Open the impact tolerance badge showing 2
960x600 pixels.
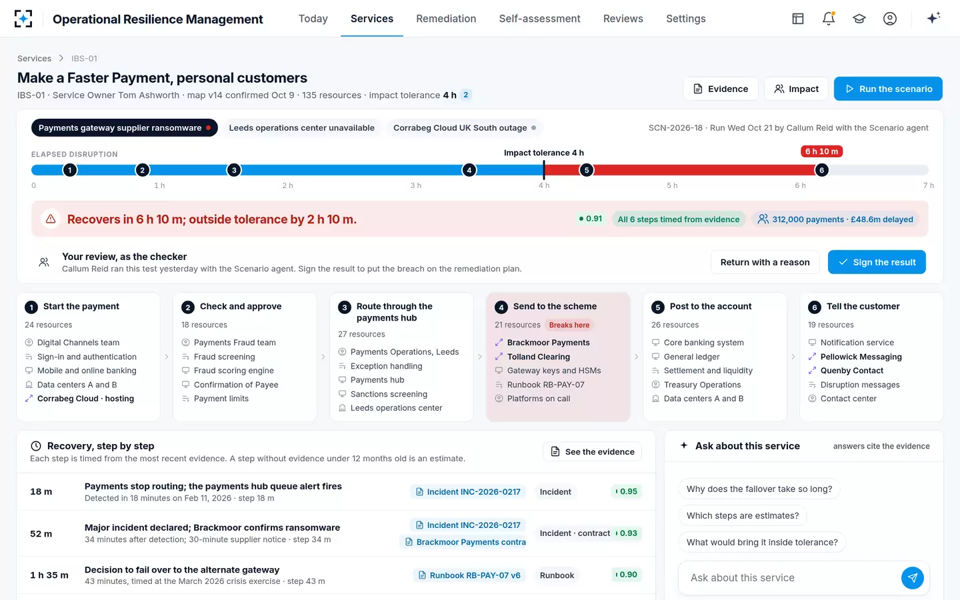(x=466, y=95)
